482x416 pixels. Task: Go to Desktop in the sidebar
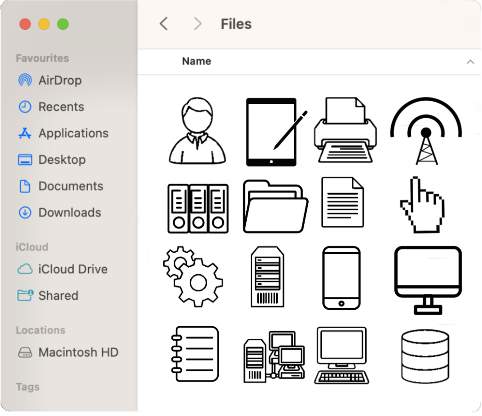(52, 160)
